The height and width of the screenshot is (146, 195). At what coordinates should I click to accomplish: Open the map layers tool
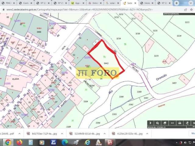(x=165, y=123)
